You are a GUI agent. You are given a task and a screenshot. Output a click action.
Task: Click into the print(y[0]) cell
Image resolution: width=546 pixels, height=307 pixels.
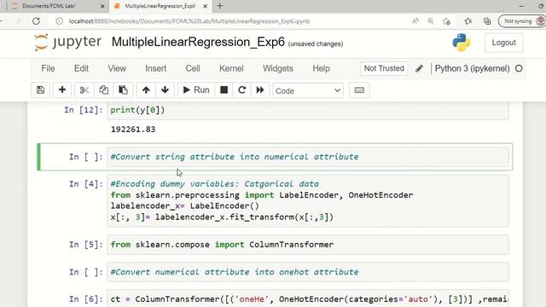tap(308, 110)
